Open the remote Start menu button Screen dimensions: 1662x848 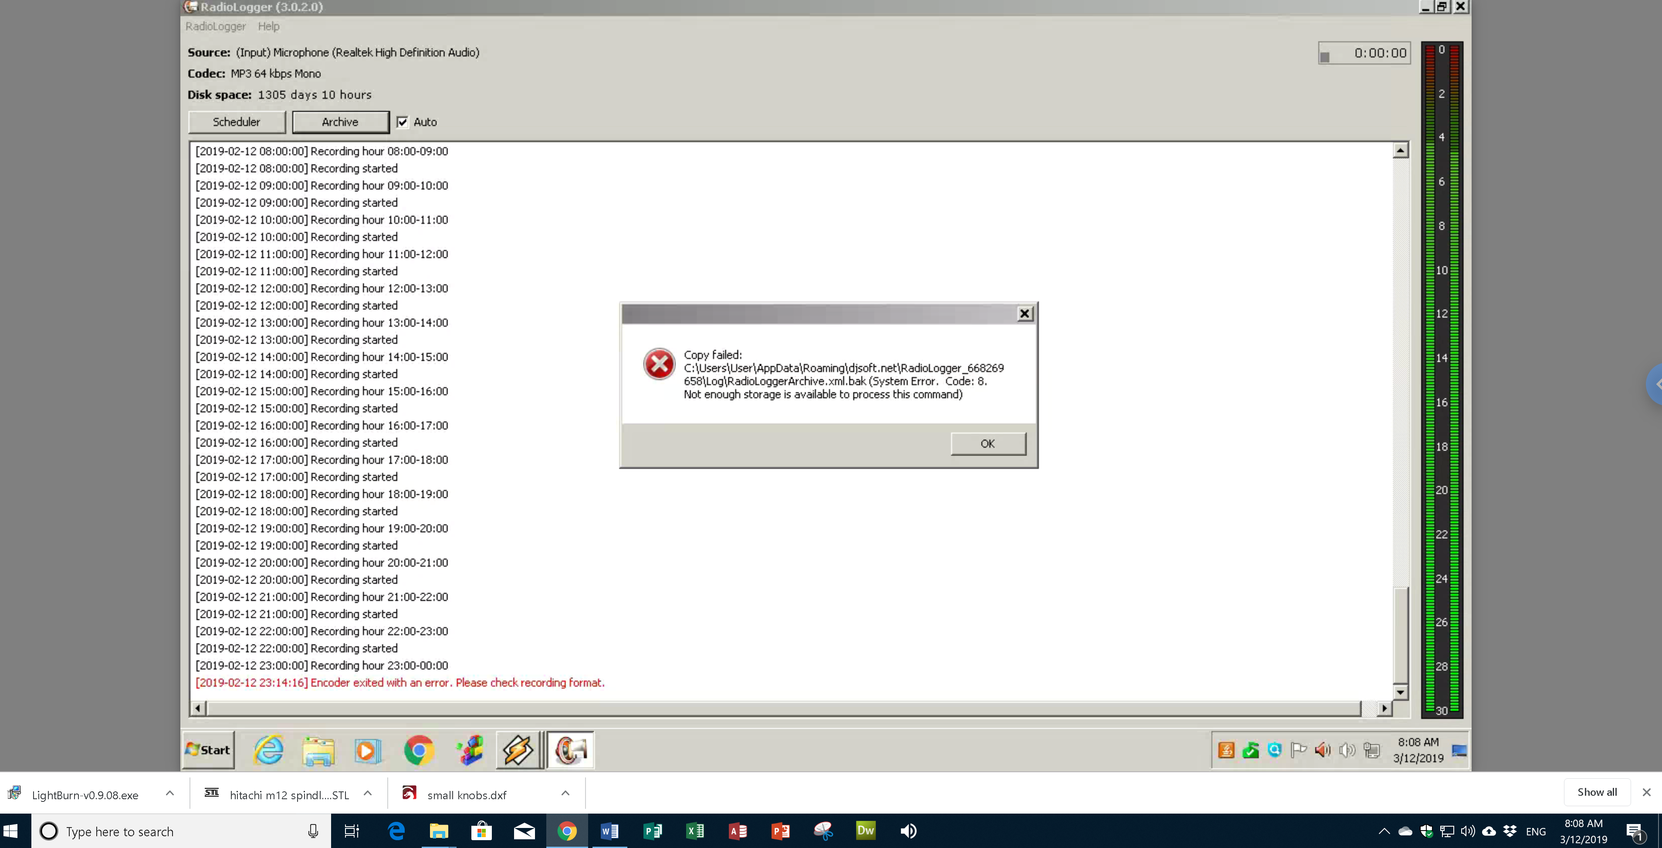click(x=208, y=750)
